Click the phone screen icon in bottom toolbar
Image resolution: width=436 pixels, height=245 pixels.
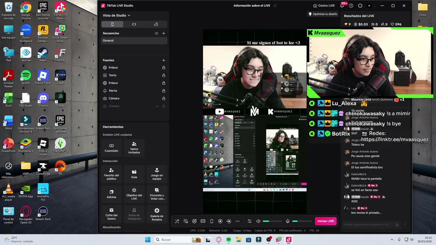212,221
